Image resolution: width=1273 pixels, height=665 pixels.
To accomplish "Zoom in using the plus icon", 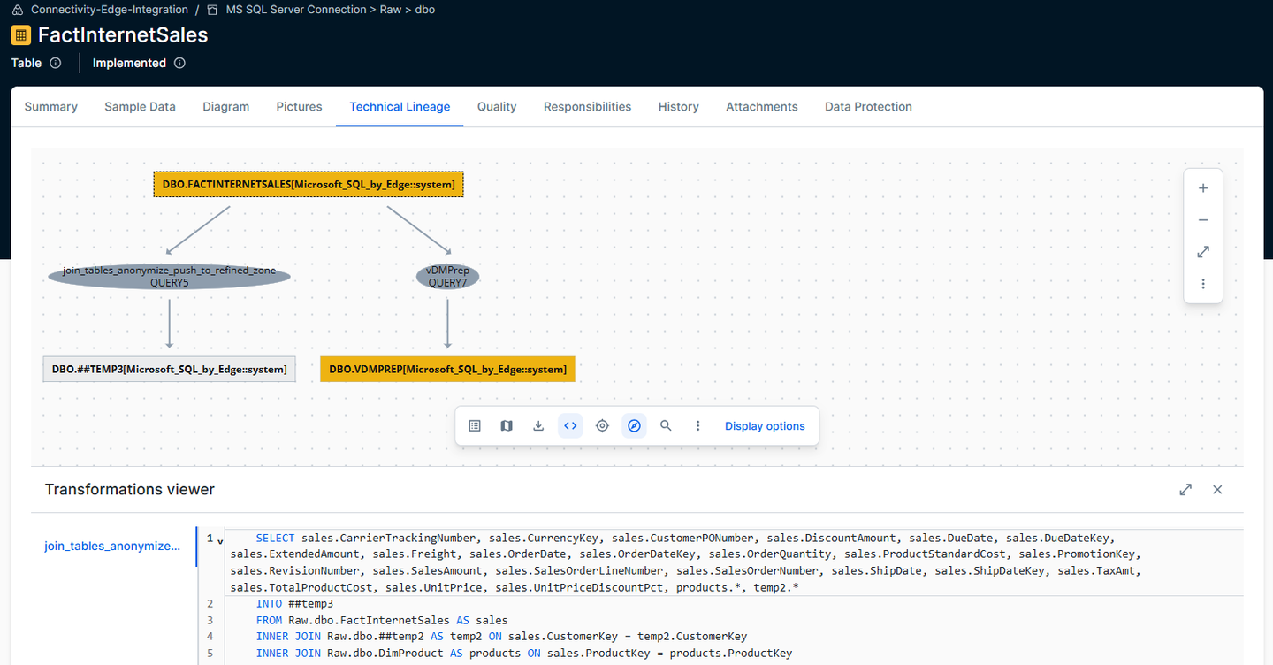I will tap(1203, 187).
